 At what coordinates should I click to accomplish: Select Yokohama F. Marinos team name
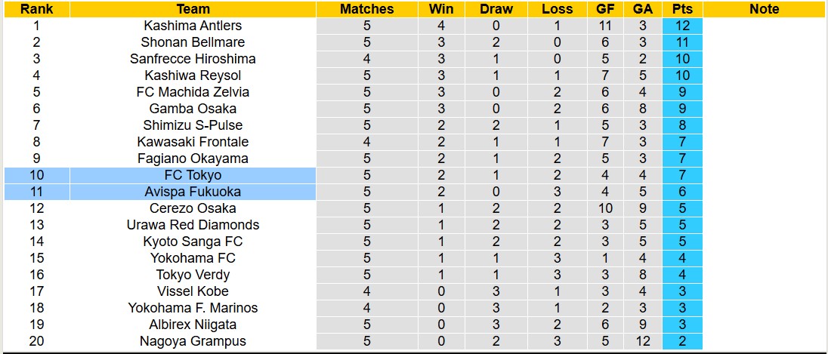point(193,308)
